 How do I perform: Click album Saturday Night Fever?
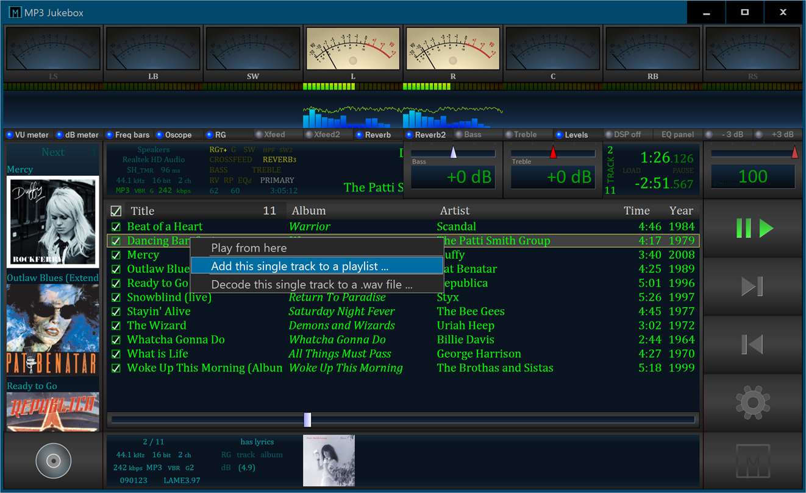(341, 312)
